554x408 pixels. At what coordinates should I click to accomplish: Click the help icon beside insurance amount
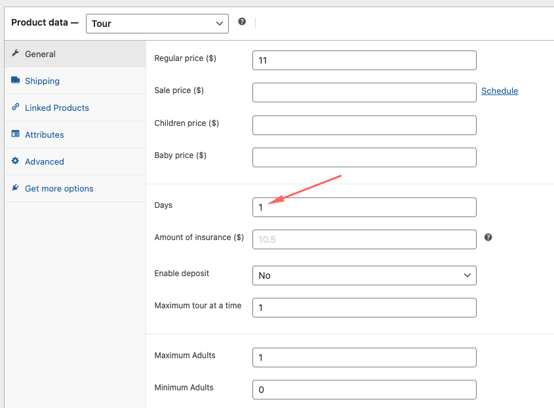(488, 237)
